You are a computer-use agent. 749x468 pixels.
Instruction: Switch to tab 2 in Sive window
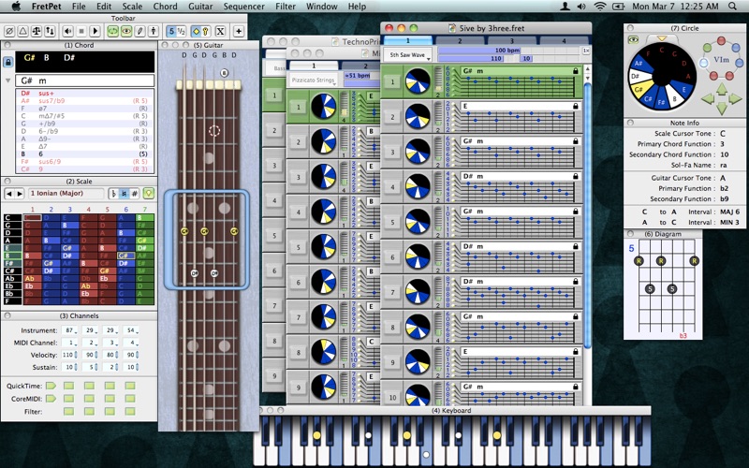click(x=460, y=41)
